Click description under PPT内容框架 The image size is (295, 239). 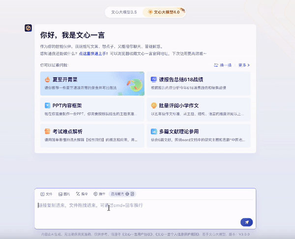point(90,114)
